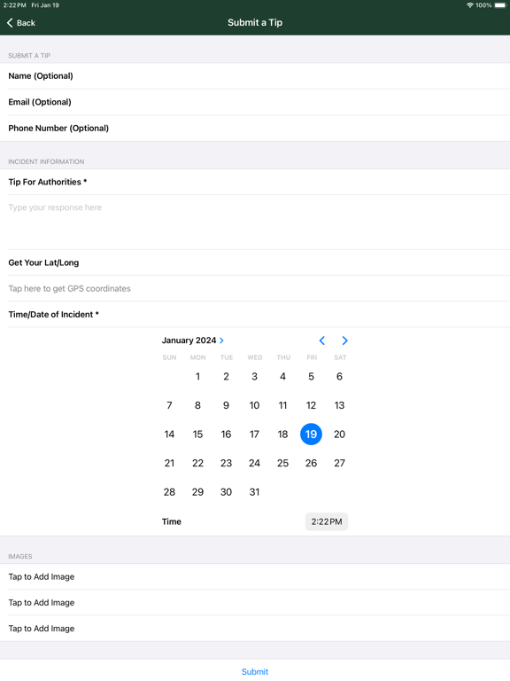Click the Get Your Lat/Long label

[43, 262]
